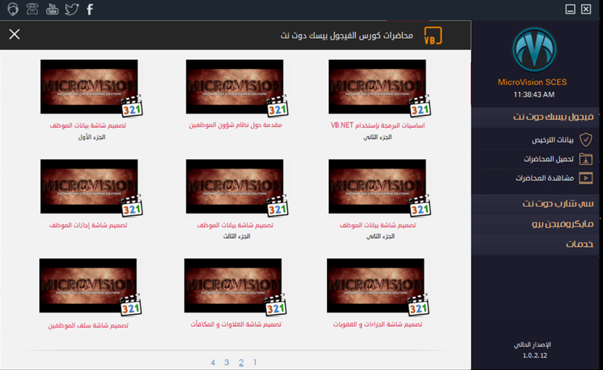603x370 pixels.
Task: Click the link تصميم شاشة إجازات الموظف
Action: point(88,225)
